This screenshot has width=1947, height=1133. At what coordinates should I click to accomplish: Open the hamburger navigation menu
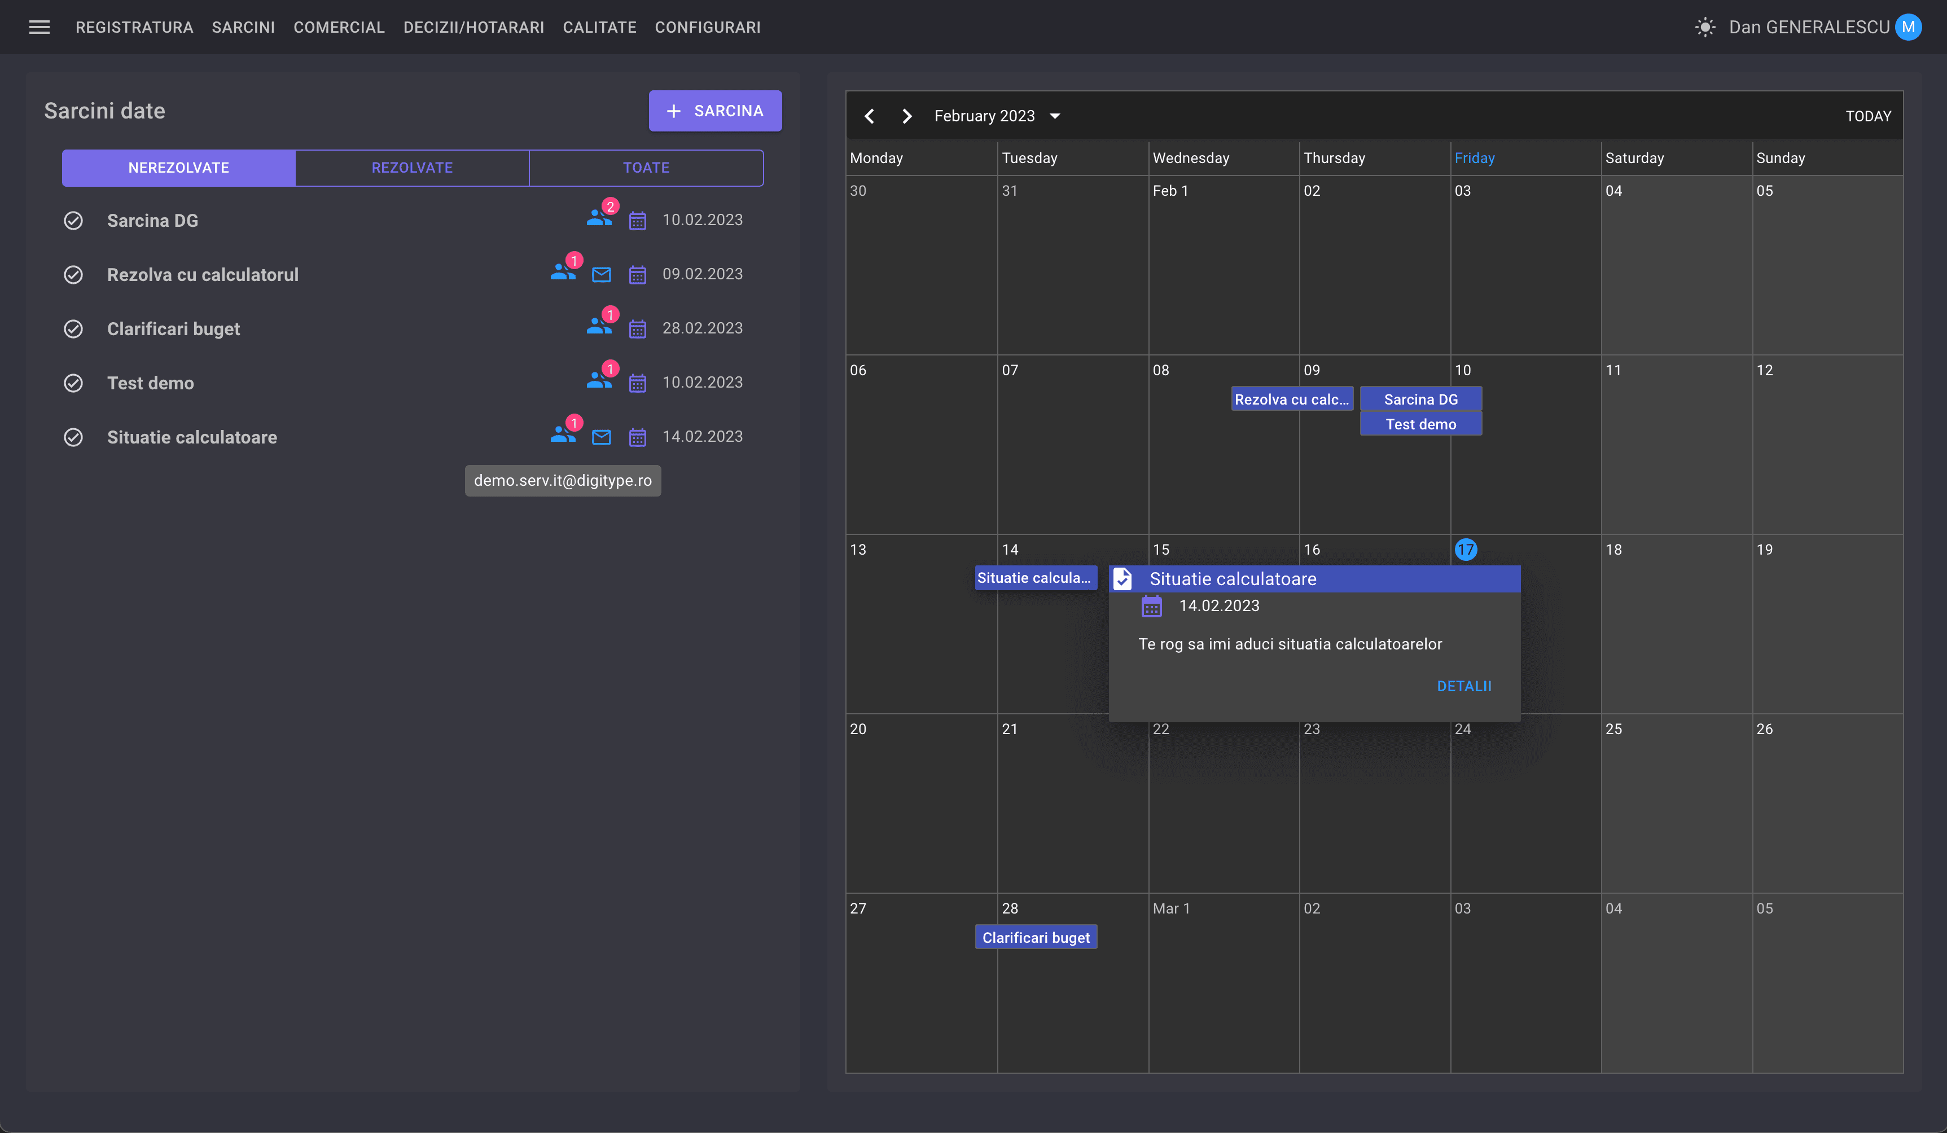40,27
